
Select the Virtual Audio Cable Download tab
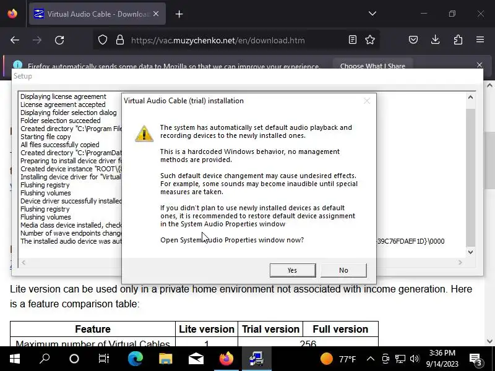[x=97, y=14]
